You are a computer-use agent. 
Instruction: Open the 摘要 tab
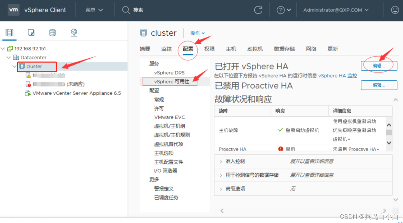tap(145, 49)
